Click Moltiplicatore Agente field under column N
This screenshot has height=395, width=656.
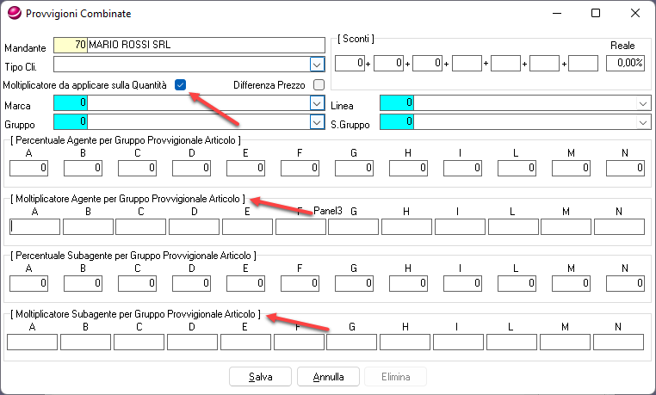click(x=619, y=227)
